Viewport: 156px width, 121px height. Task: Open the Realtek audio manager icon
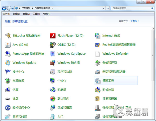click(97, 45)
